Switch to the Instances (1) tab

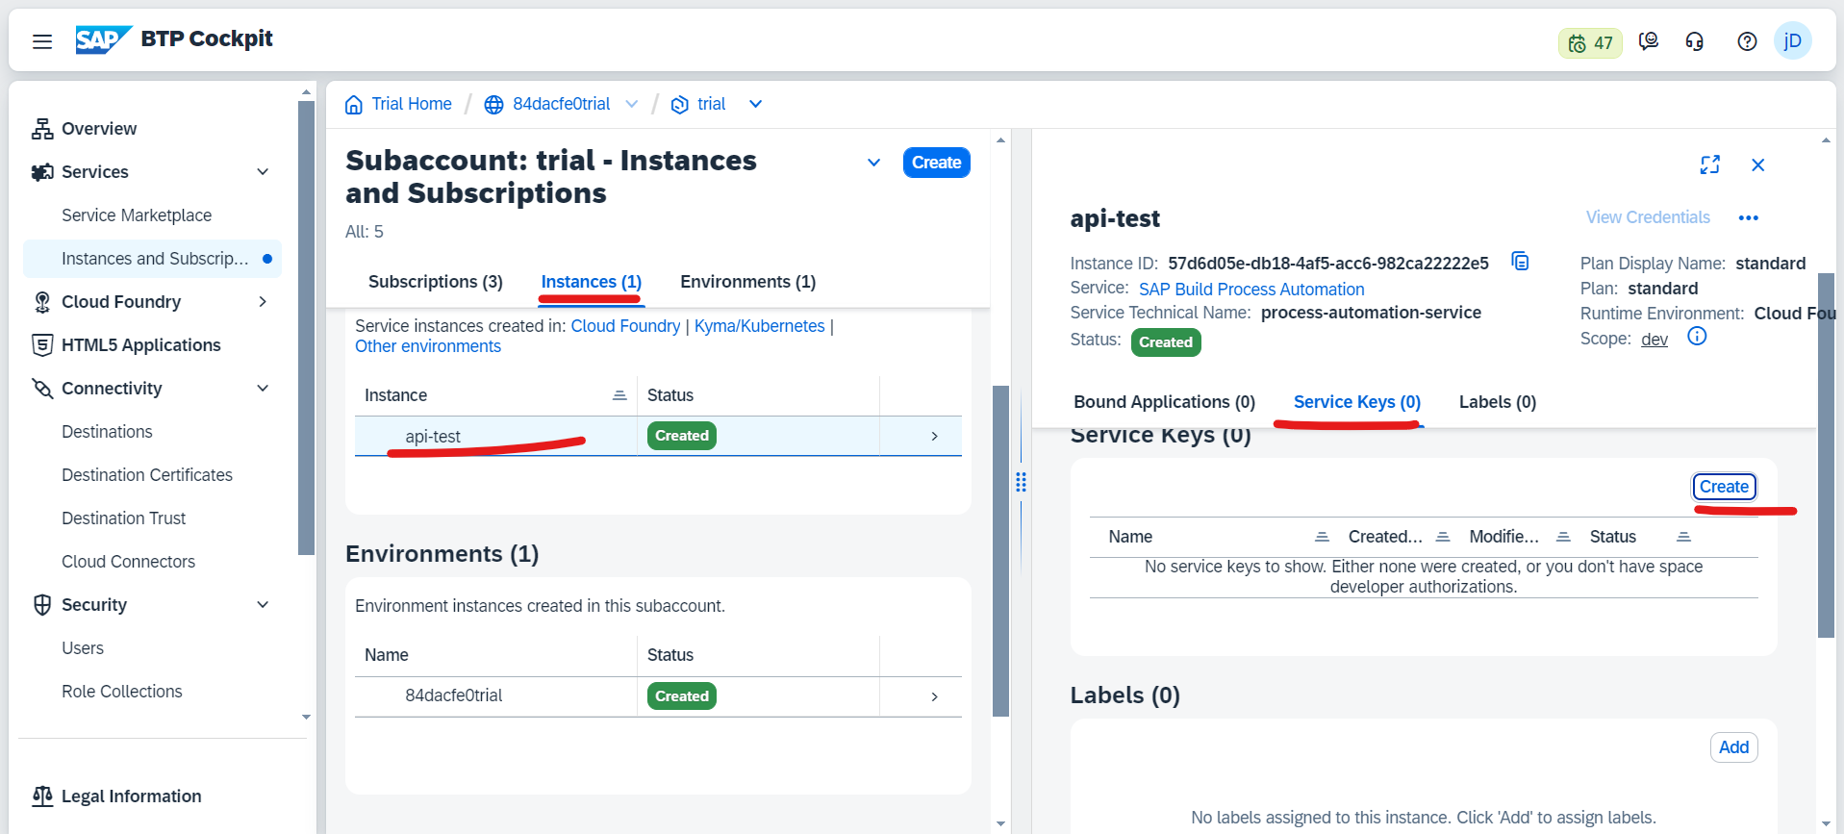[x=592, y=282]
